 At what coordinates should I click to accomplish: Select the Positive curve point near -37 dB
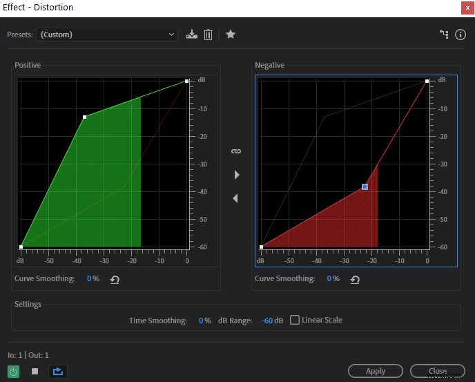click(84, 117)
